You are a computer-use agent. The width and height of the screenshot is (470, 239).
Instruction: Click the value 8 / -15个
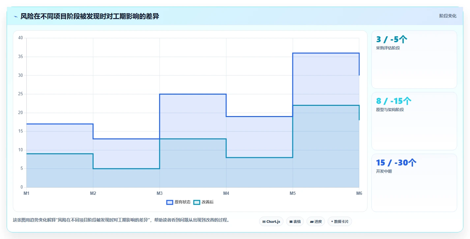pos(394,101)
